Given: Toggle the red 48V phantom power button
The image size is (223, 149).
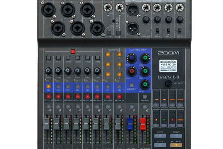Looking at the screenshot, I should point(73,52).
